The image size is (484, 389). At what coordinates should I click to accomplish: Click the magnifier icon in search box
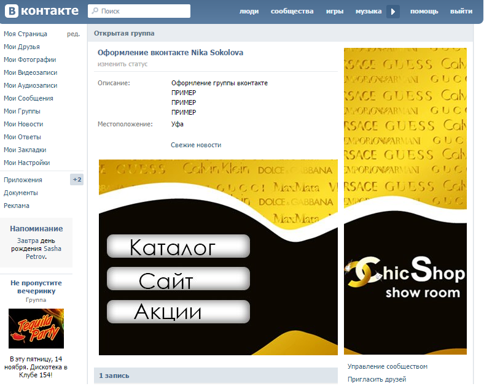click(95, 11)
